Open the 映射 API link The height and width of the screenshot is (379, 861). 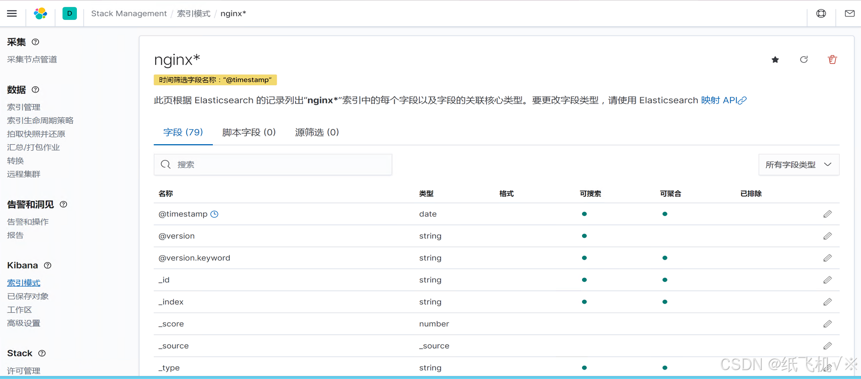pos(724,100)
